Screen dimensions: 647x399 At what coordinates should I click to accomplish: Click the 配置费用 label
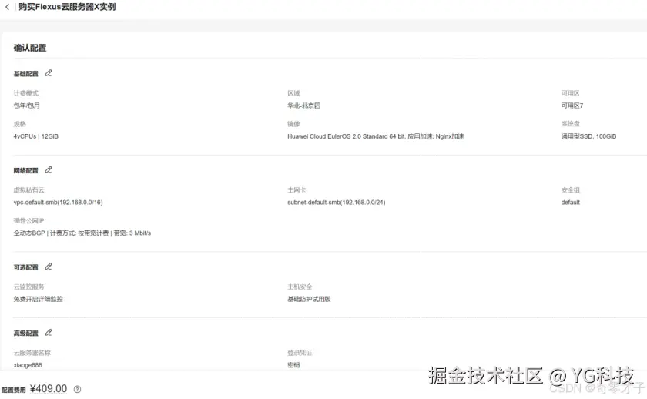click(x=13, y=390)
